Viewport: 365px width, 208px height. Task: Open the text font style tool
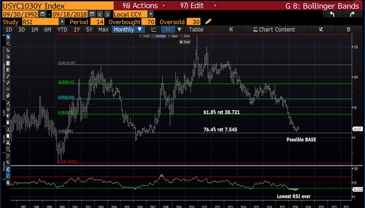[8, 129]
